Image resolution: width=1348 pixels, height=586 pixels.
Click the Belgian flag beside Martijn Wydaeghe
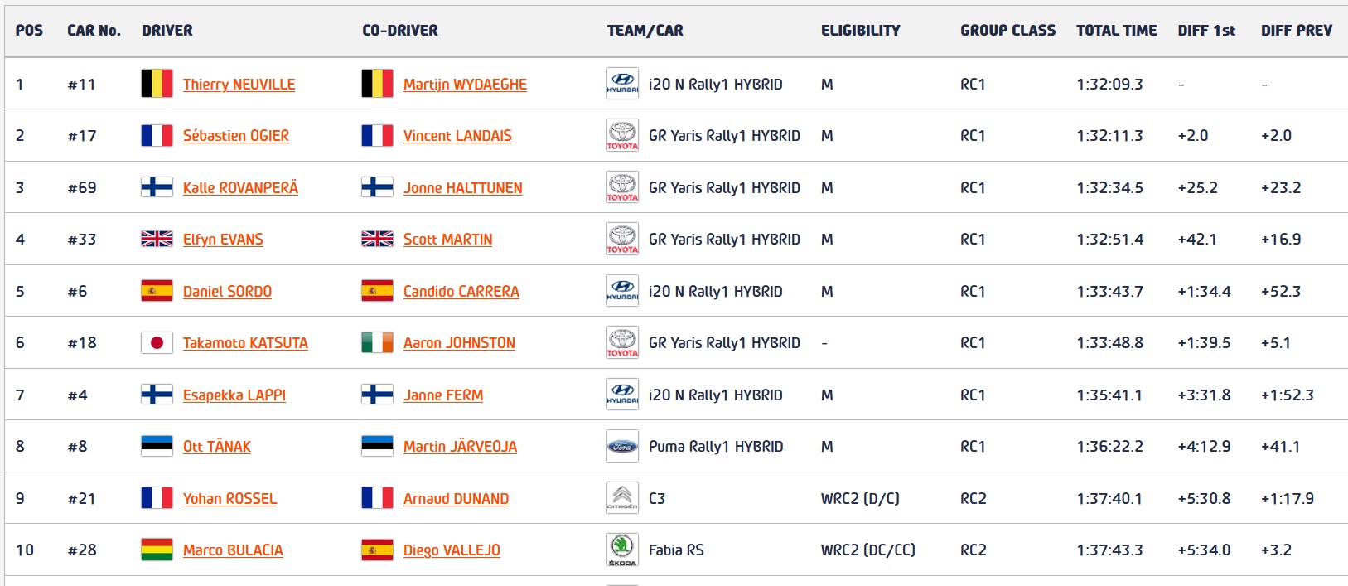click(377, 84)
